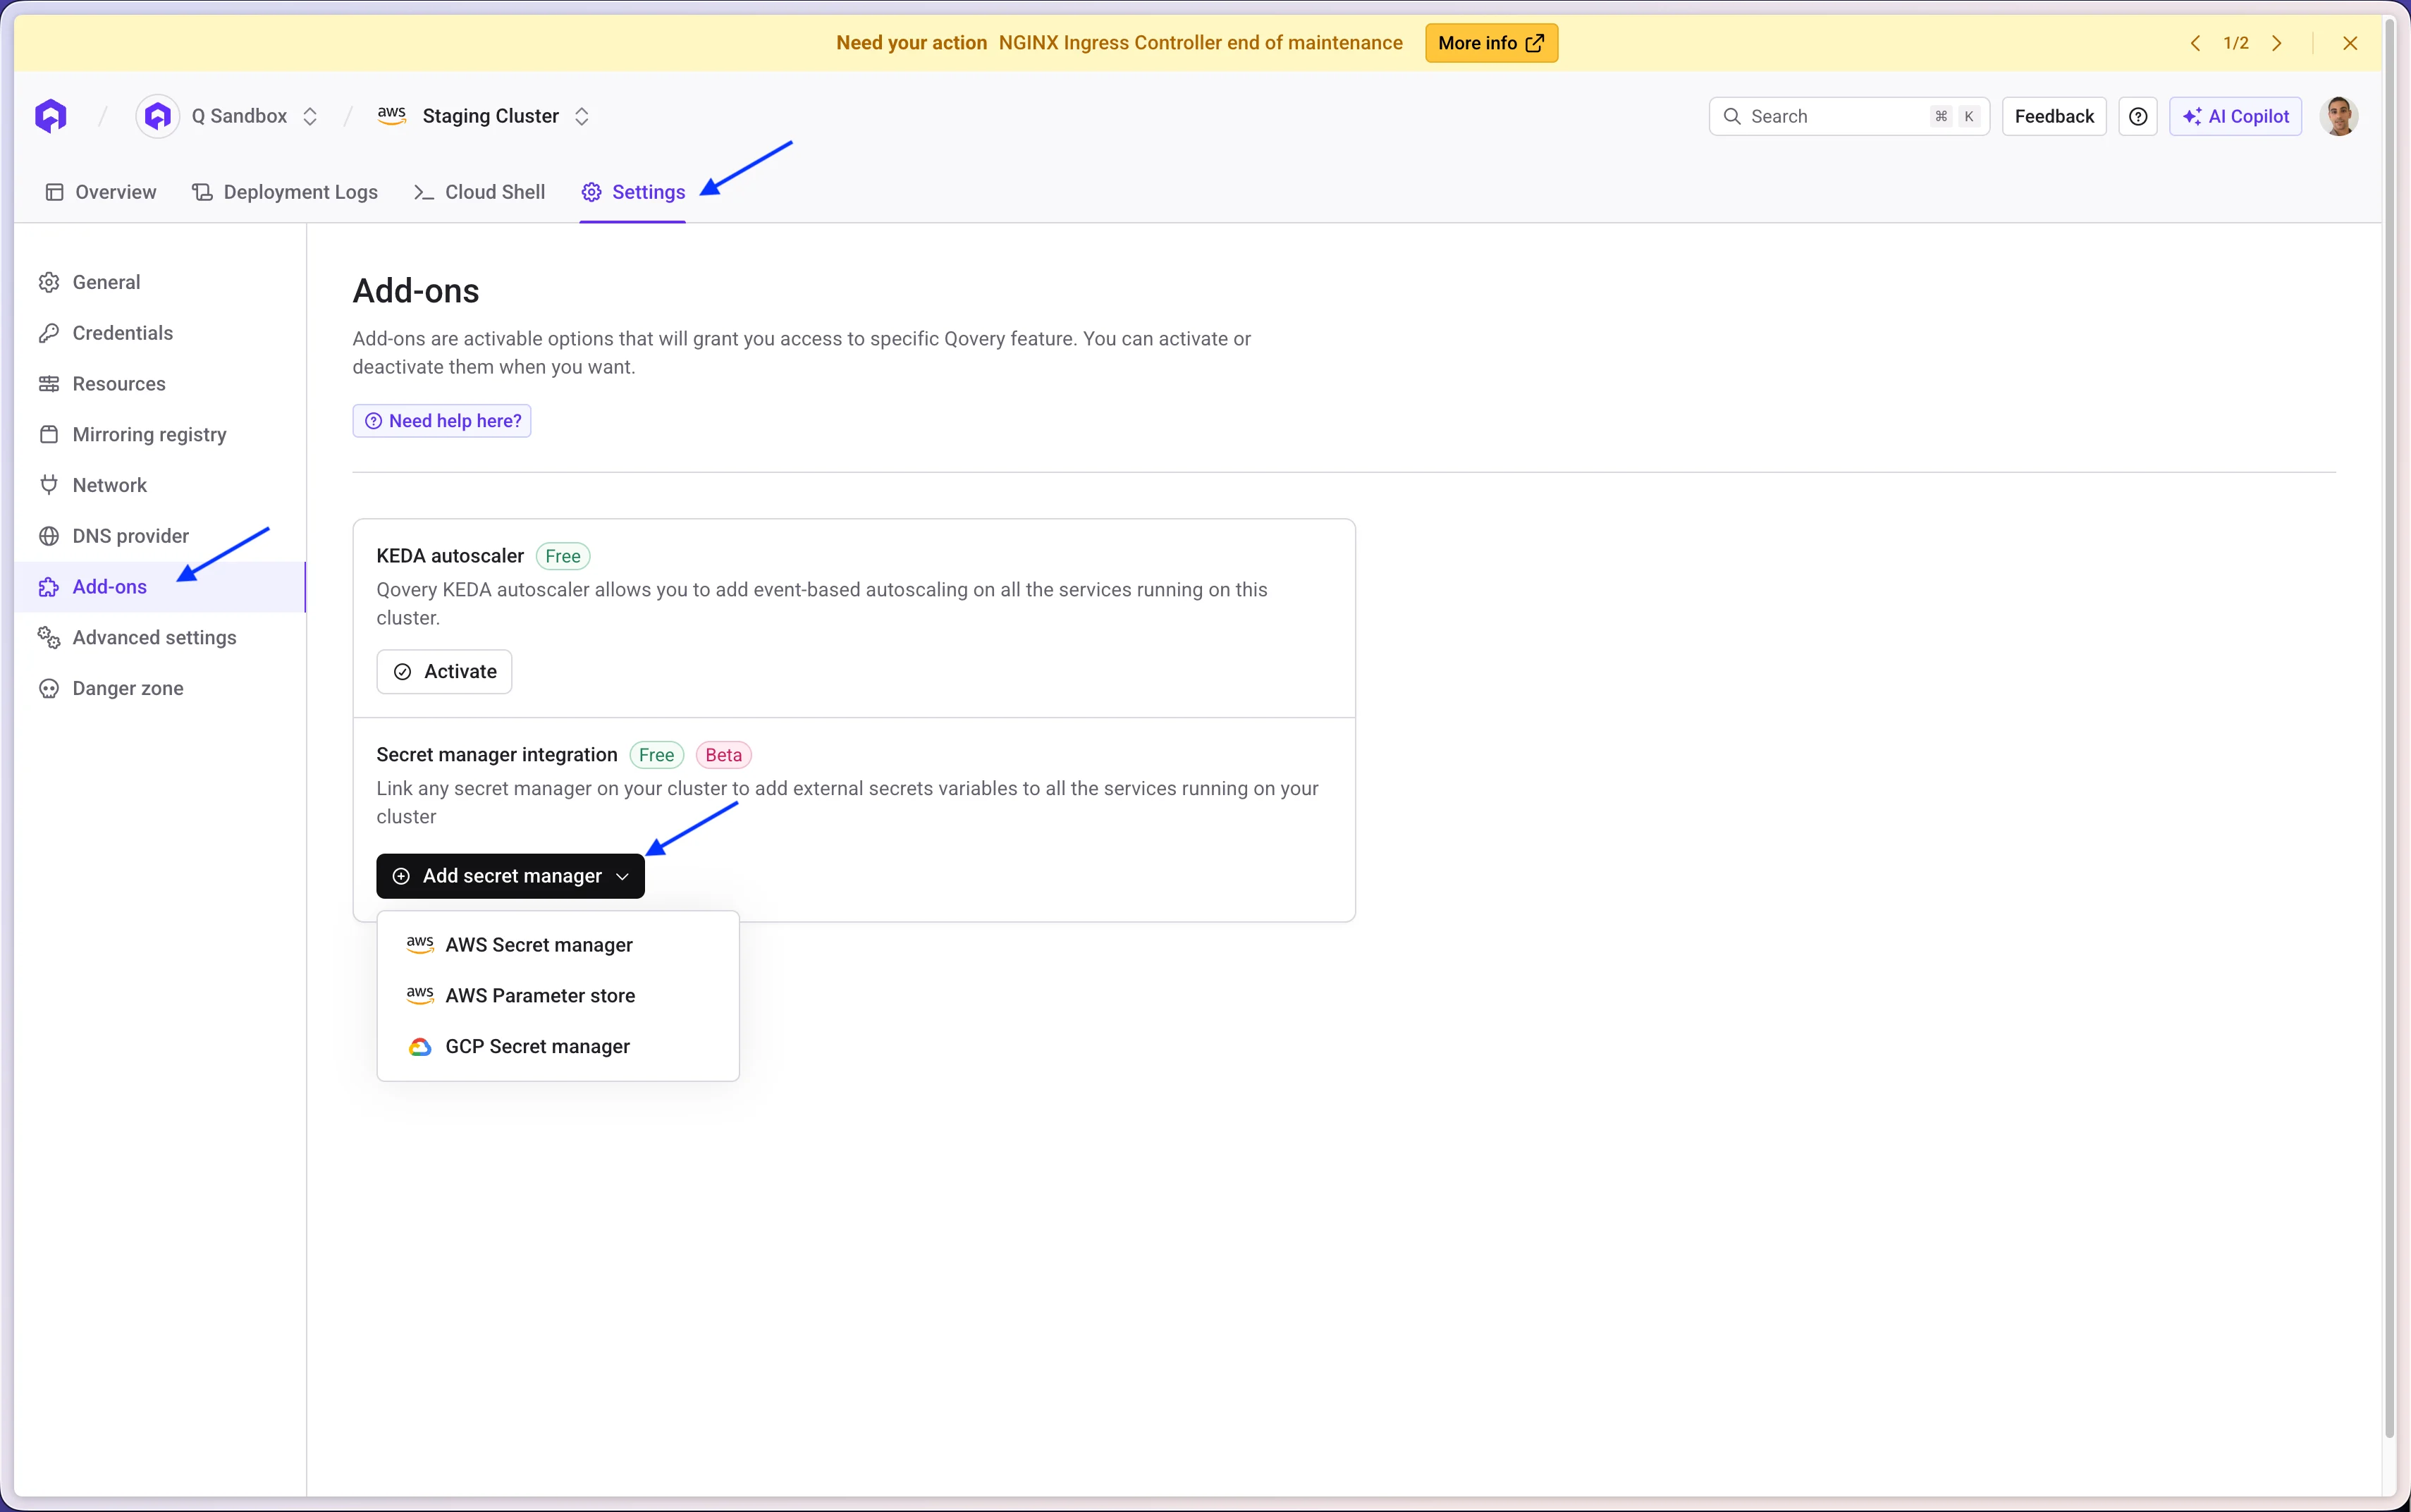The width and height of the screenshot is (2411, 1512).
Task: Open the help question mark icon
Action: (2138, 116)
